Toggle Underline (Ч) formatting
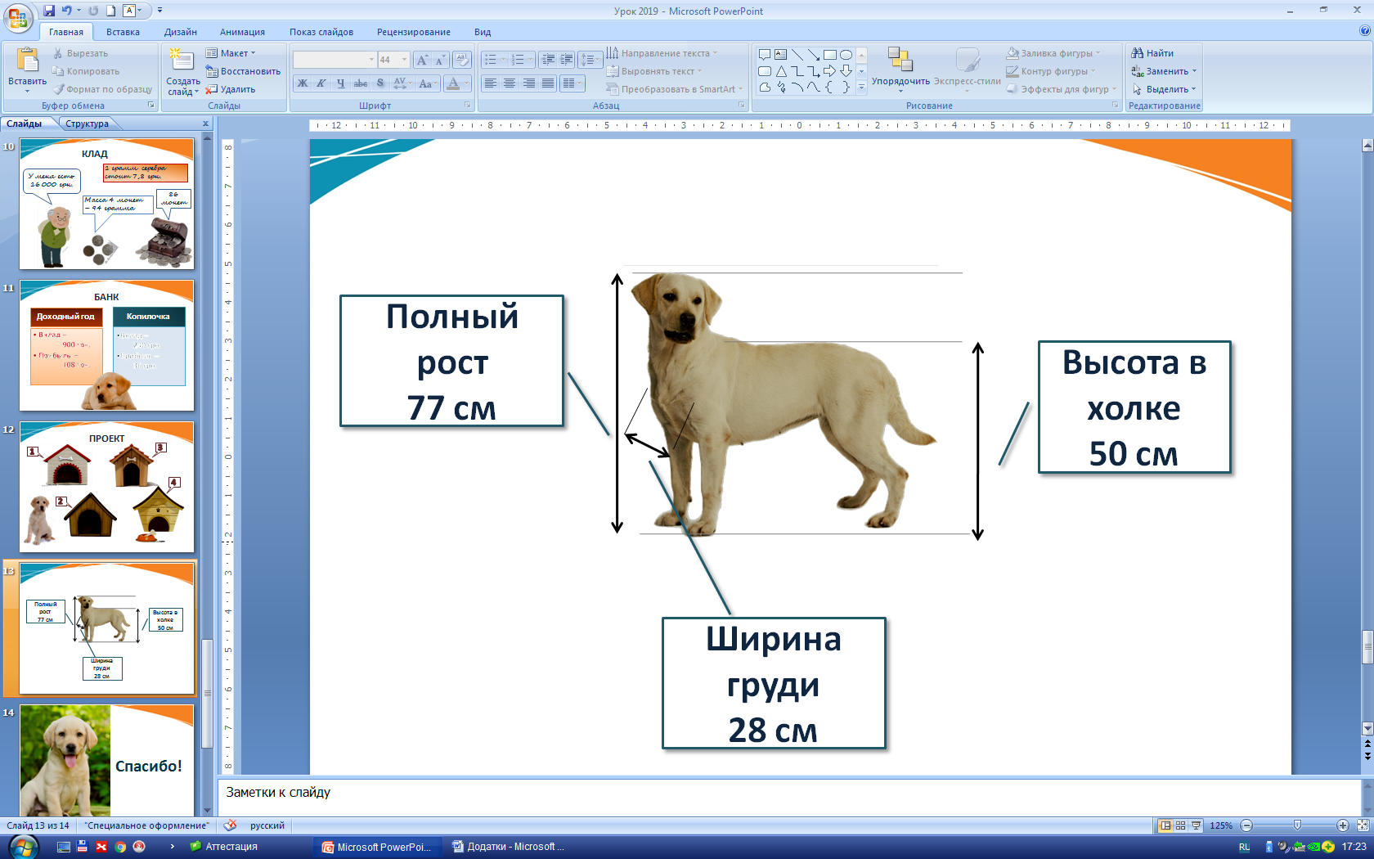Viewport: 1374px width, 859px height. tap(341, 83)
